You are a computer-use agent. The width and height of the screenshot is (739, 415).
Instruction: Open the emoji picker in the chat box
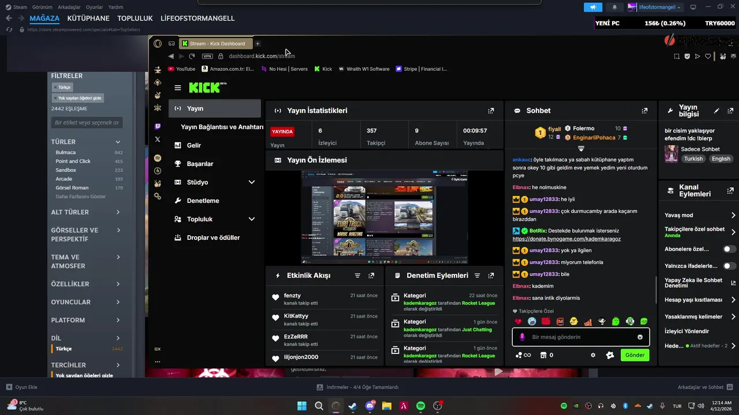pos(640,337)
